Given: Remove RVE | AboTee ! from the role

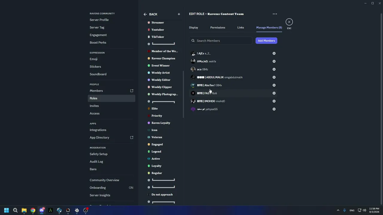Looking at the screenshot, I should pos(274,85).
